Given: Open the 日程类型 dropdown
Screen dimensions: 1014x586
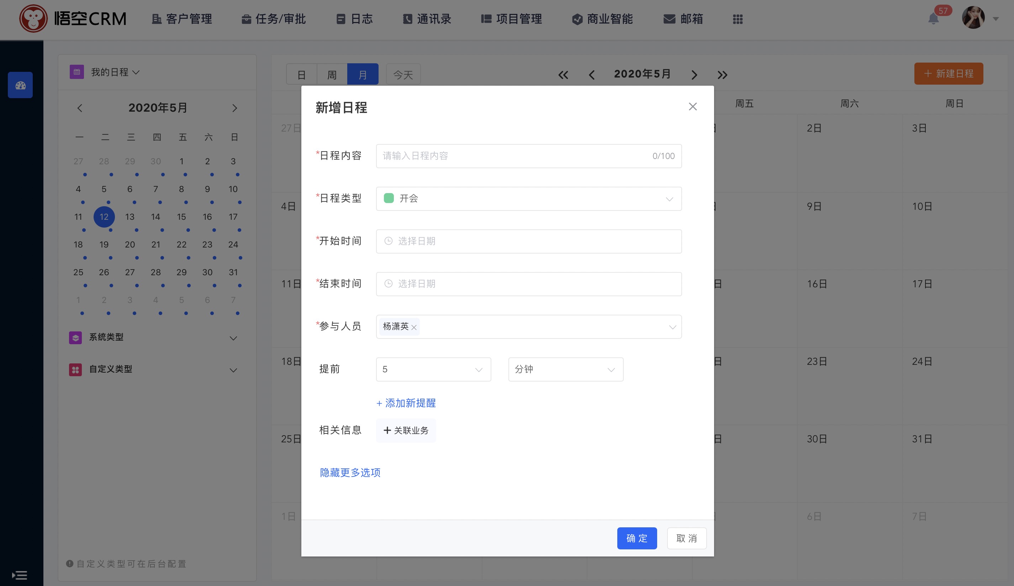Looking at the screenshot, I should pos(528,199).
